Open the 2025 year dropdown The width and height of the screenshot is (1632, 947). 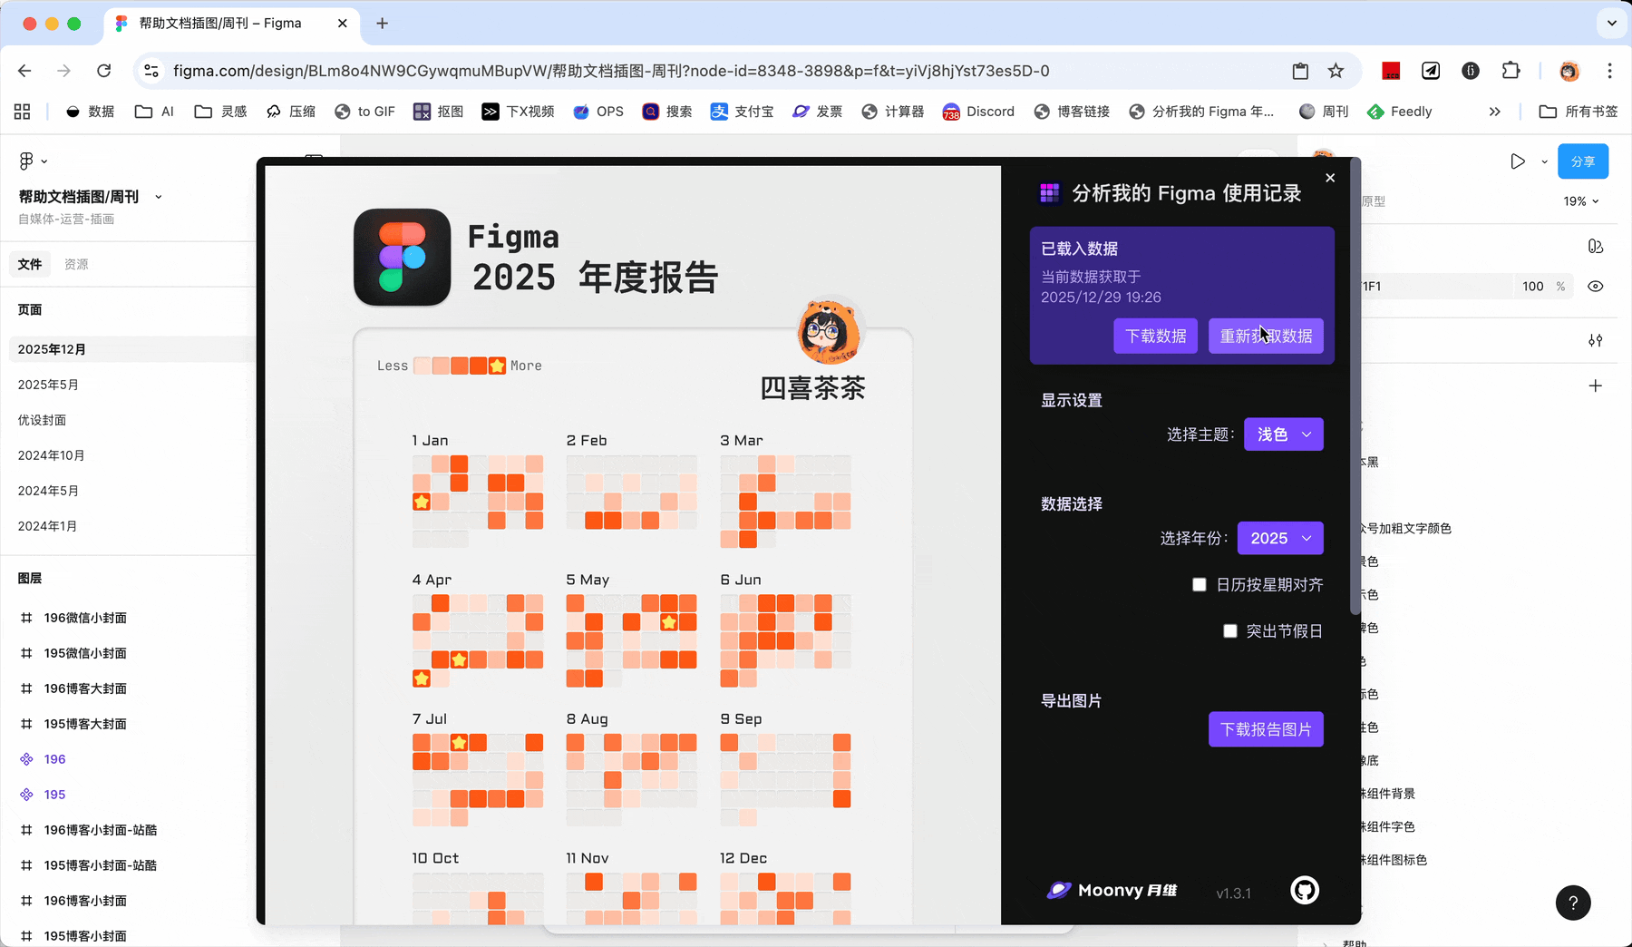(1279, 539)
